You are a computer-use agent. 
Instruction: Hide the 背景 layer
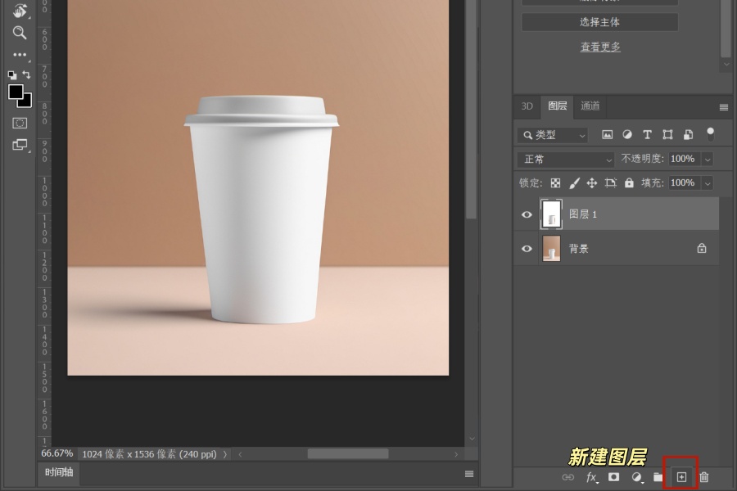(527, 249)
